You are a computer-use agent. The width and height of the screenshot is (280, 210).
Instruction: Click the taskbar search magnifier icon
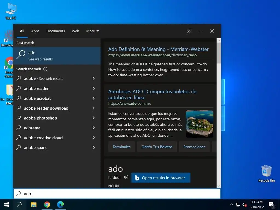point(20,205)
